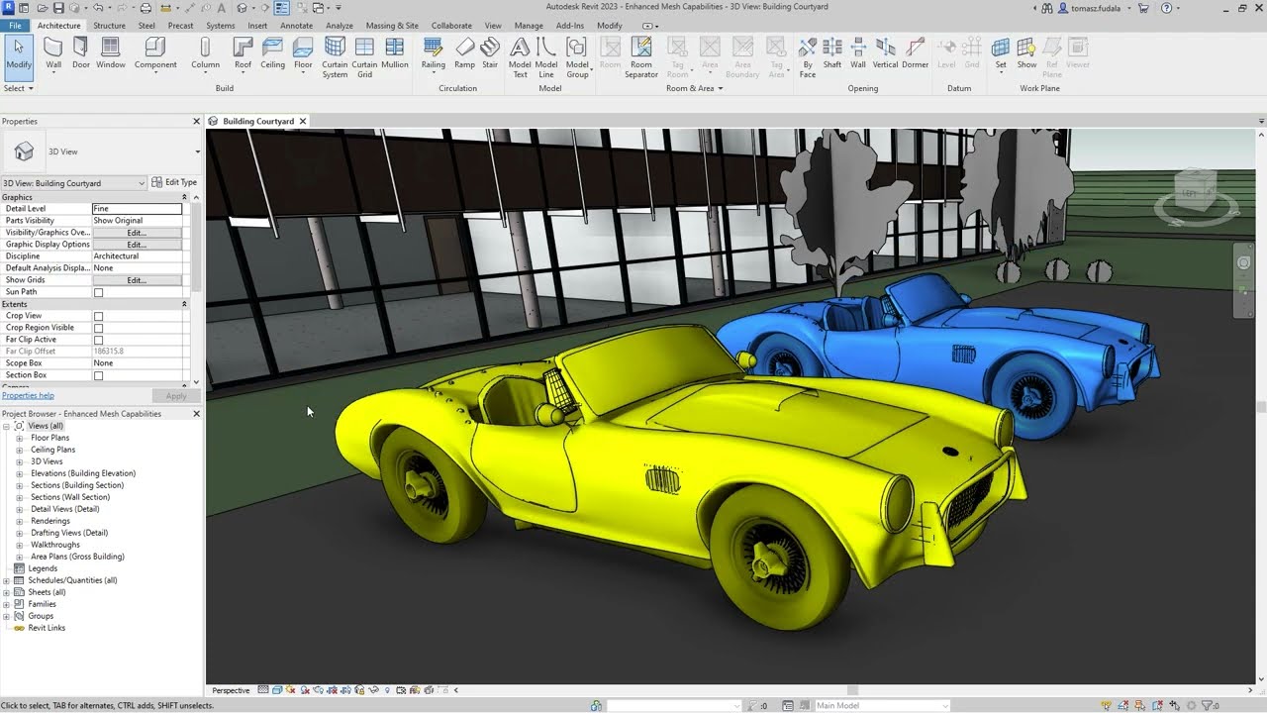This screenshot has height=713, width=1267.
Task: Close the Building Courtyard view tab
Action: click(303, 121)
